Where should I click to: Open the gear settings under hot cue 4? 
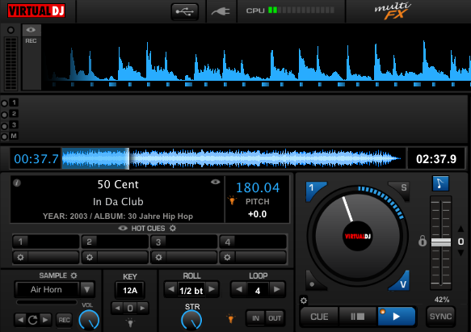tap(227, 258)
